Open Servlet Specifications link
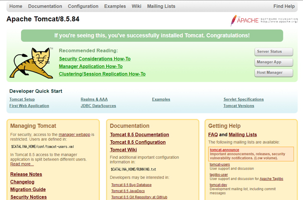The height and width of the screenshot is (200, 303). [x=244, y=99]
